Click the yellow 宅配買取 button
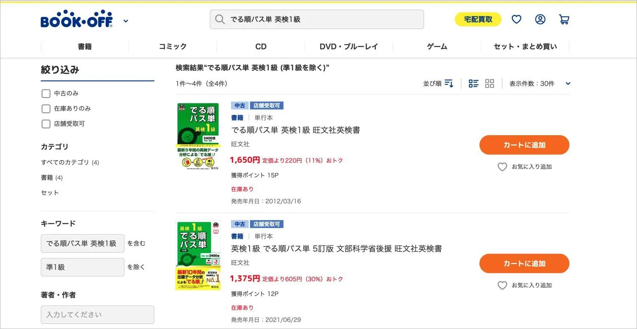Image resolution: width=637 pixels, height=329 pixels. pos(478,20)
